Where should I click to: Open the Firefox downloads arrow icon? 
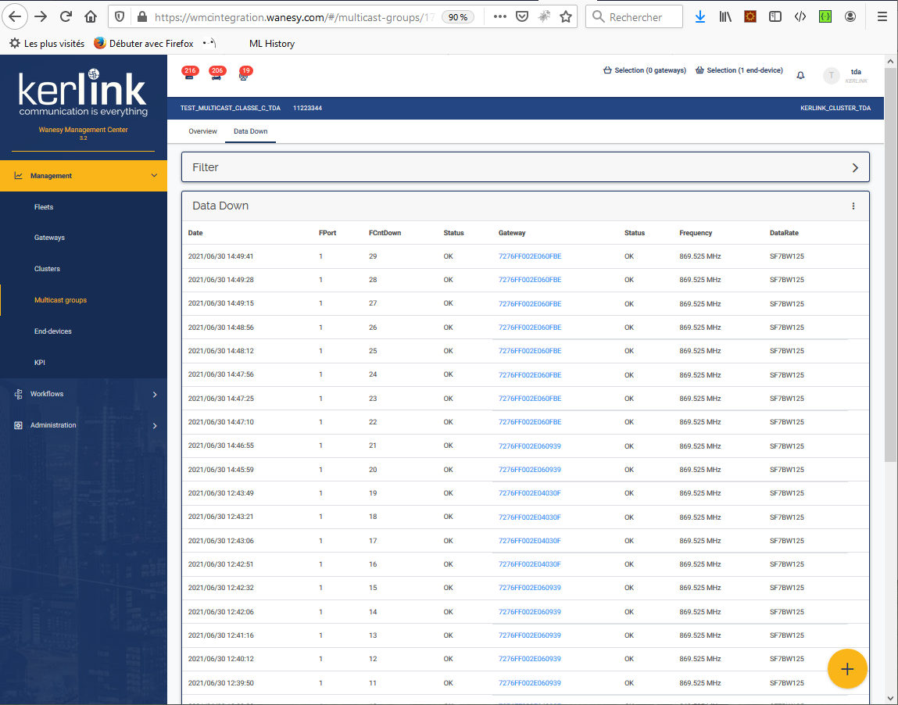[x=699, y=16]
